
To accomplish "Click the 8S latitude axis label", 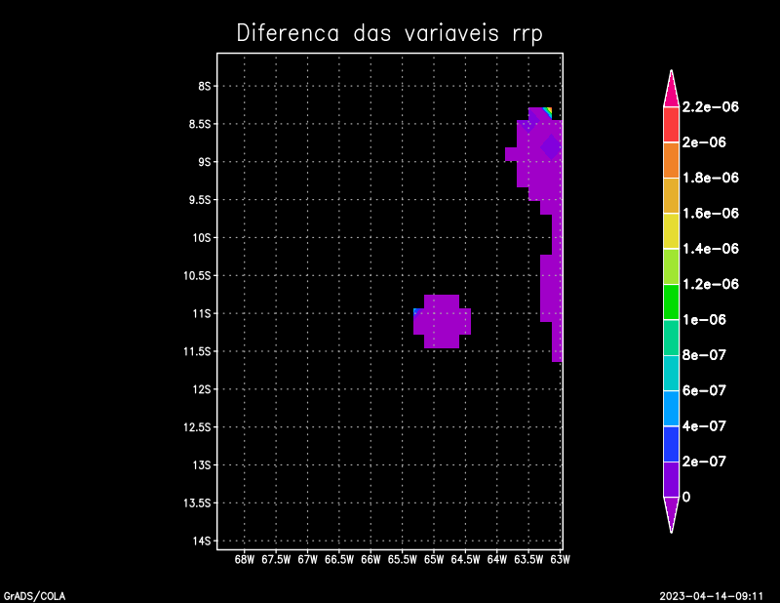I will click(x=205, y=86).
